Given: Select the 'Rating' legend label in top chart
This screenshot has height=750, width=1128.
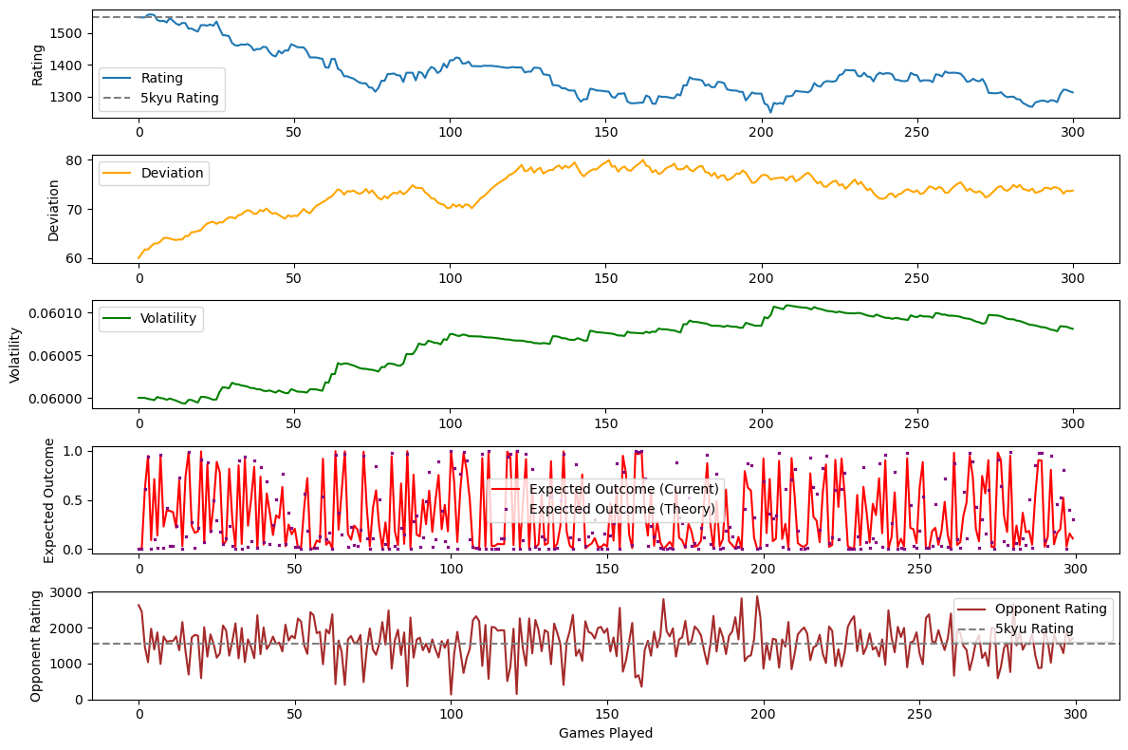Looking at the screenshot, I should [x=162, y=78].
